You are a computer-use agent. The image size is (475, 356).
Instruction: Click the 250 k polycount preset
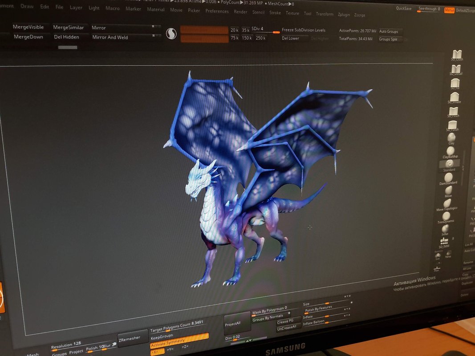click(260, 38)
